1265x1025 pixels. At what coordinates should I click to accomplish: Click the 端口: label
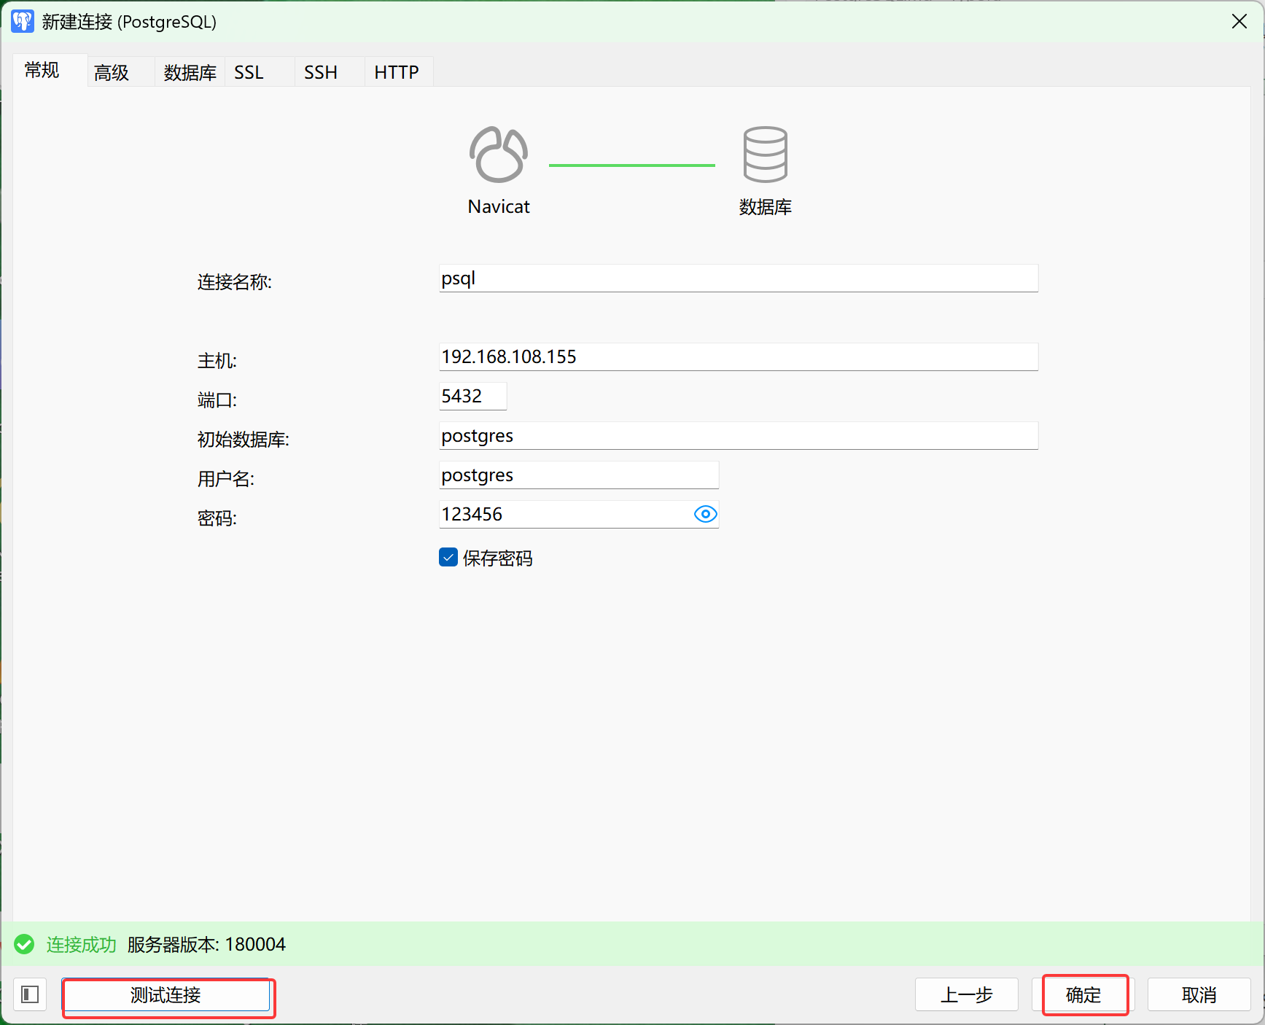point(217,400)
